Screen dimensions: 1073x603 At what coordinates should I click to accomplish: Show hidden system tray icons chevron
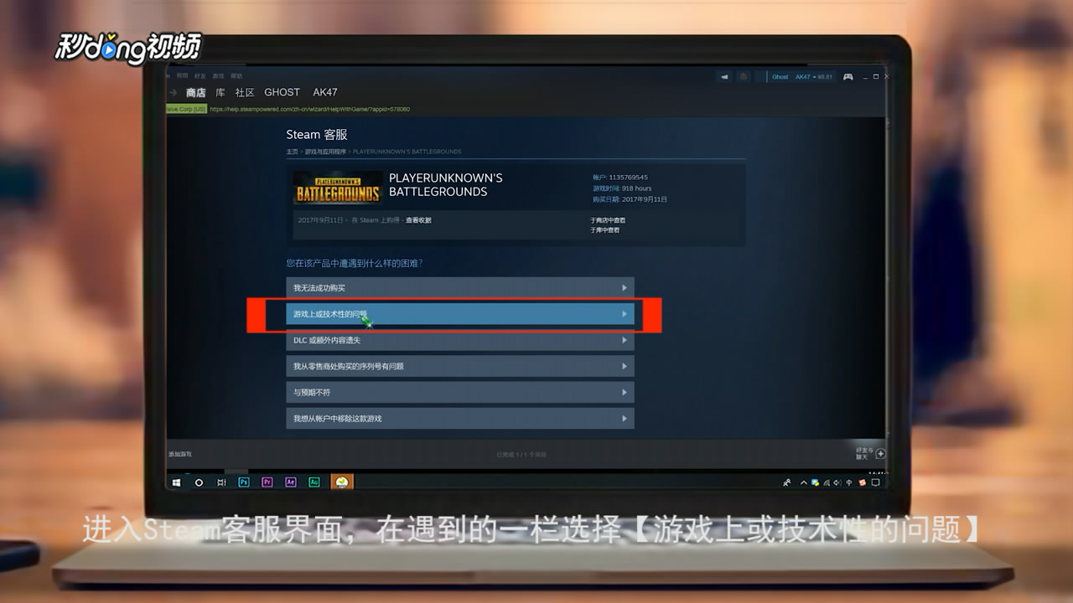[805, 483]
